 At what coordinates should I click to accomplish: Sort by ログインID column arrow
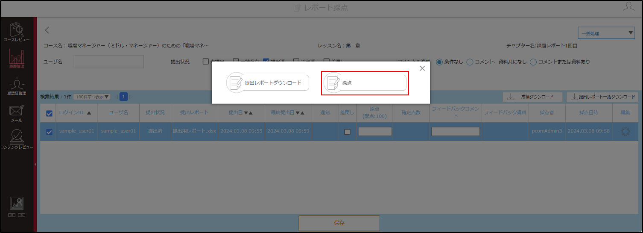coord(89,113)
